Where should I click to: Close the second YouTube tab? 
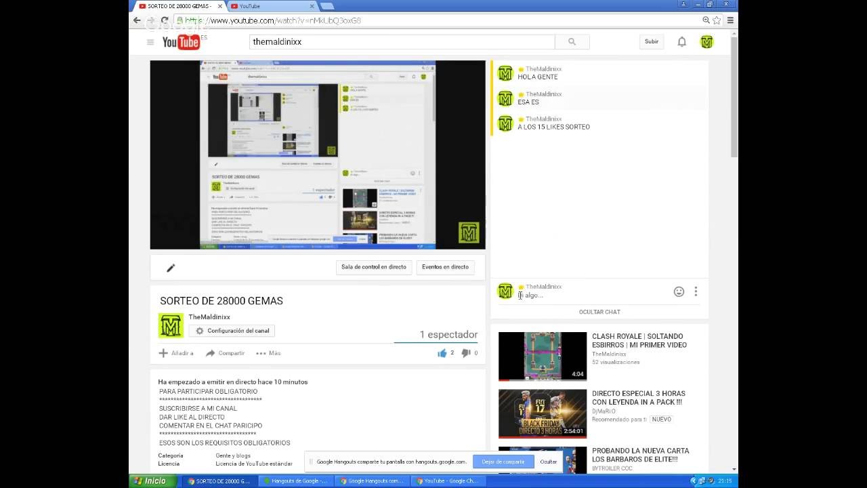point(312,6)
